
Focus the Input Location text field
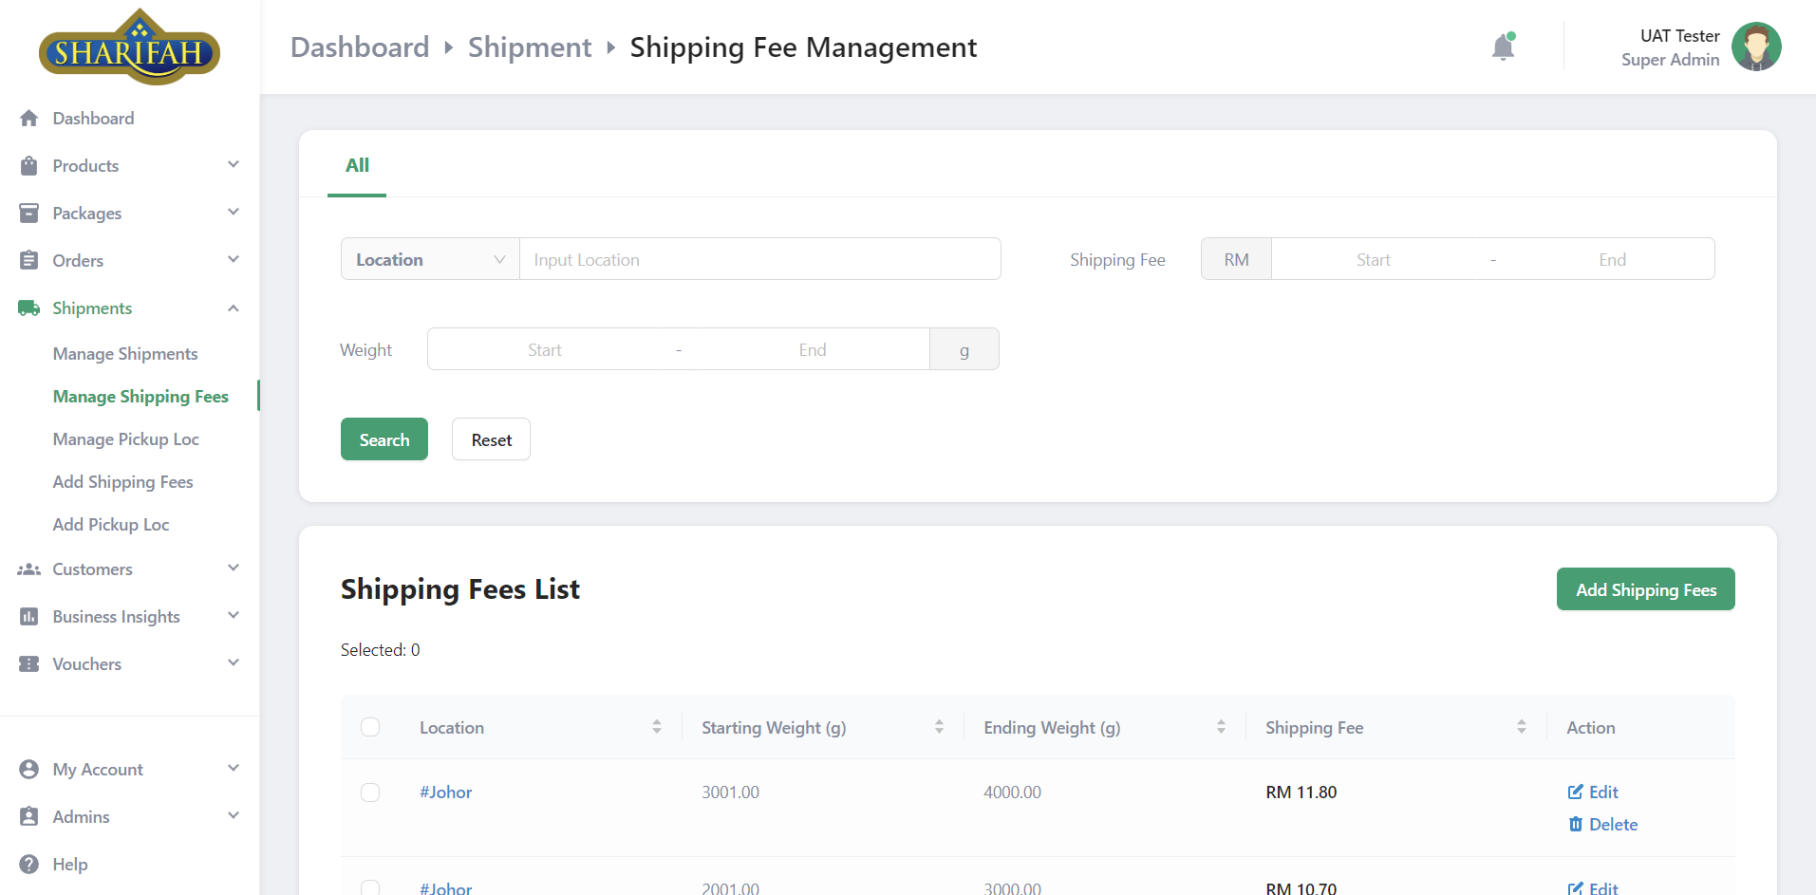[759, 259]
